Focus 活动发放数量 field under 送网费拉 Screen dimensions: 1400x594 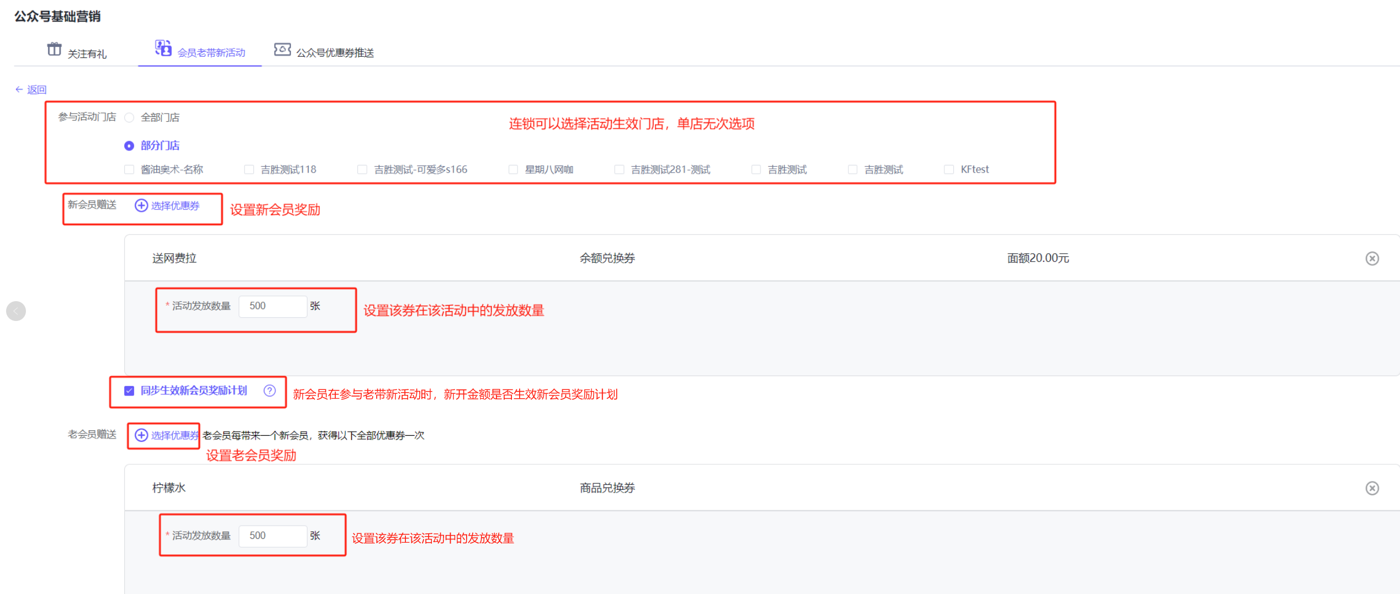tap(273, 306)
